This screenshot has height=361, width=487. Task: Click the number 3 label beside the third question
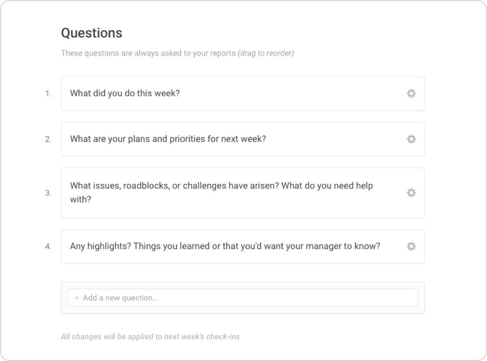click(x=48, y=193)
